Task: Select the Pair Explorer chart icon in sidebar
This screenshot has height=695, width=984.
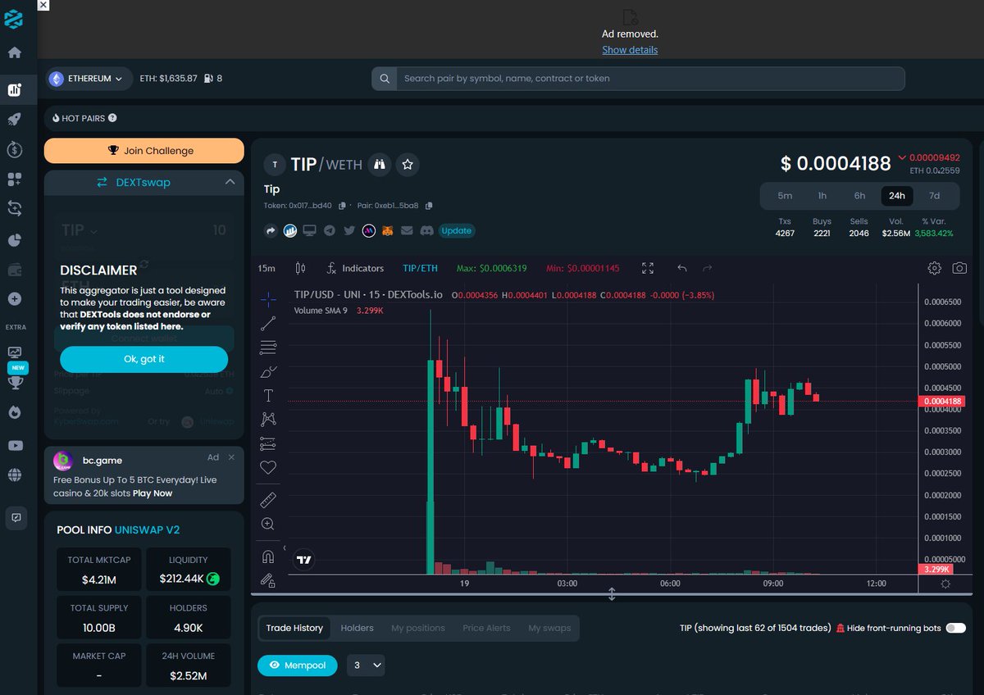Action: pos(14,90)
